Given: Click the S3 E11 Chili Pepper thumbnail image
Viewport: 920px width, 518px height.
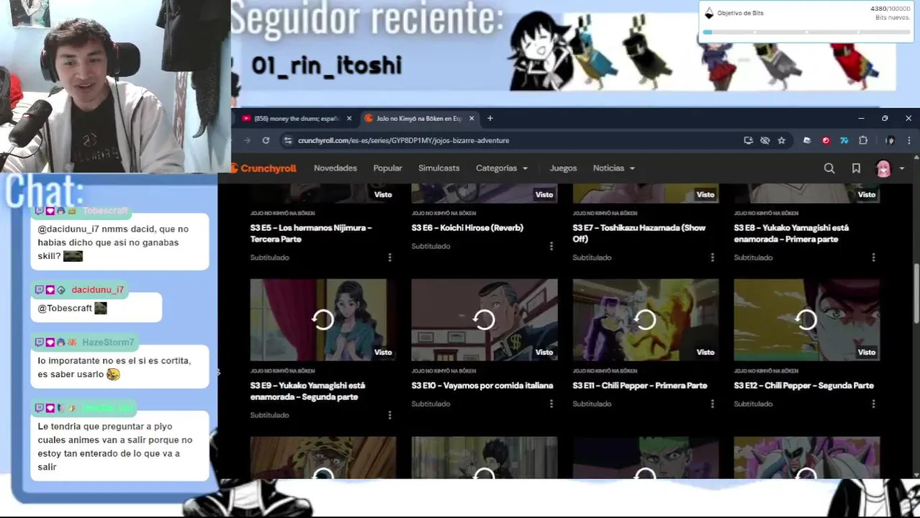Looking at the screenshot, I should point(645,319).
